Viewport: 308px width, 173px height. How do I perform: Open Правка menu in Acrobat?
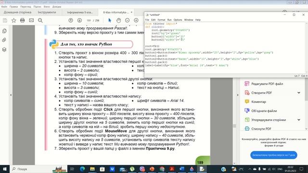tap(13, 7)
